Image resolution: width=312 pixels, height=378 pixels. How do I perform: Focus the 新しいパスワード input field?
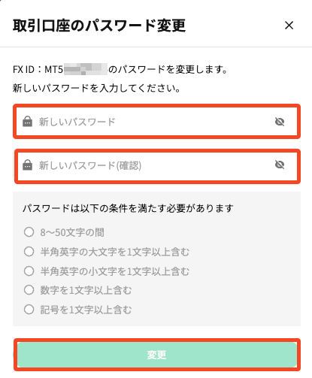coord(156,122)
